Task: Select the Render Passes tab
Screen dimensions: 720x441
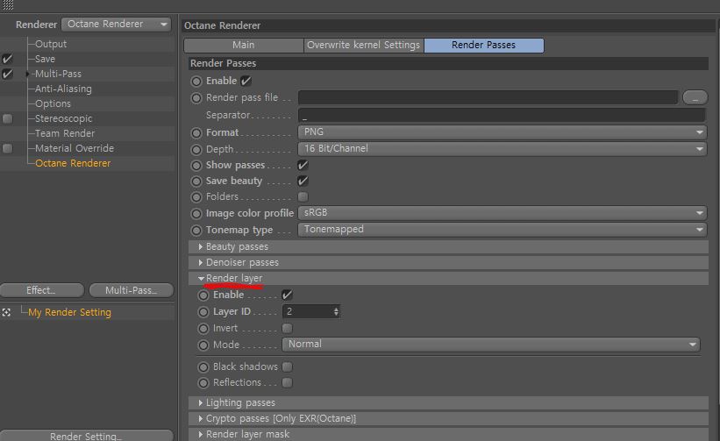Action: pos(483,45)
